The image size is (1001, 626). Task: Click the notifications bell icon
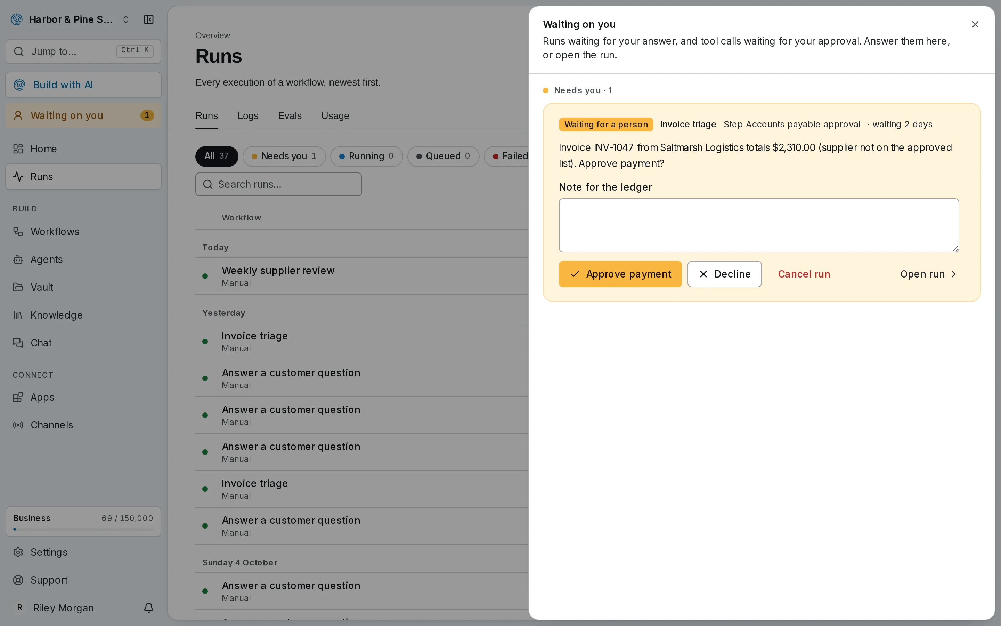point(149,608)
